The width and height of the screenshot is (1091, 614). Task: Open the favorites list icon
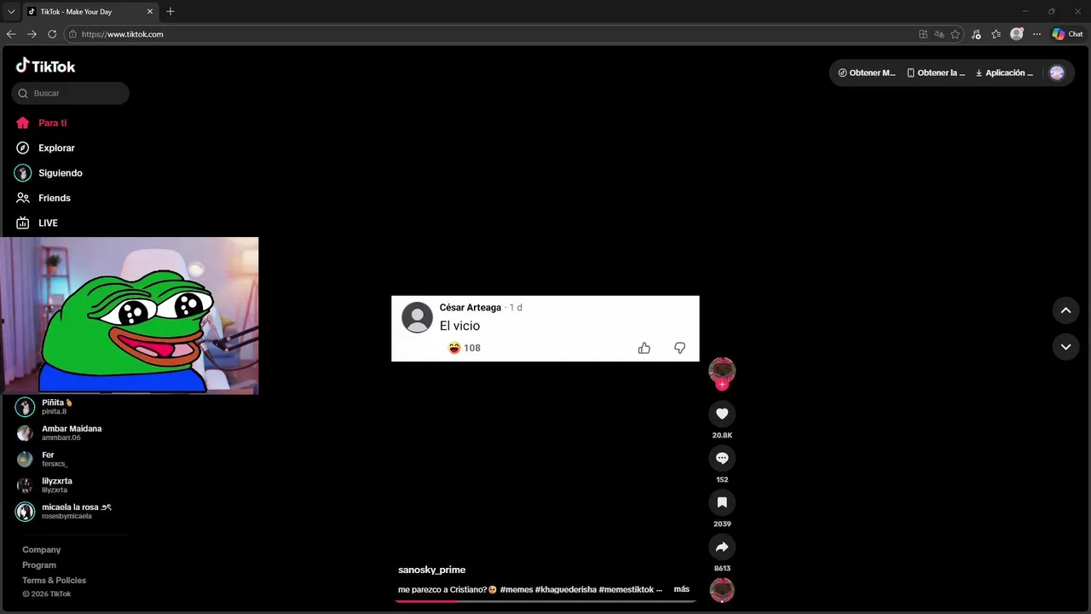(x=996, y=34)
